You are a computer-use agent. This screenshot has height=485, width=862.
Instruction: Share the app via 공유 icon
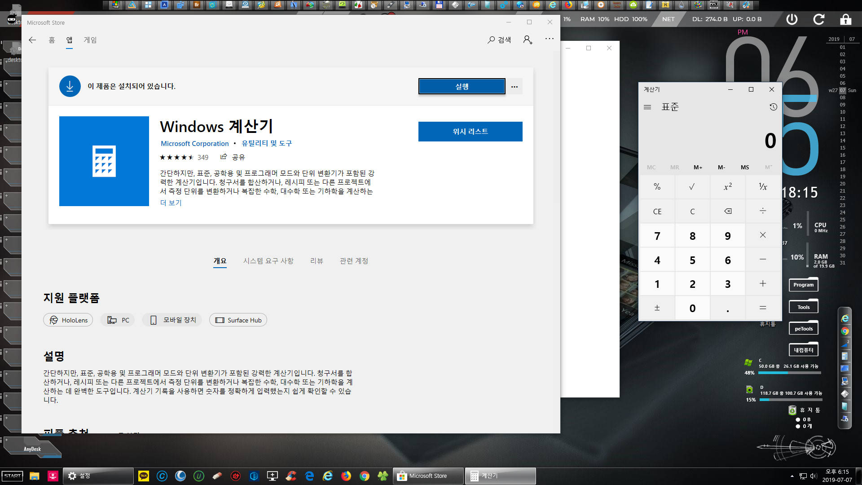pos(233,157)
